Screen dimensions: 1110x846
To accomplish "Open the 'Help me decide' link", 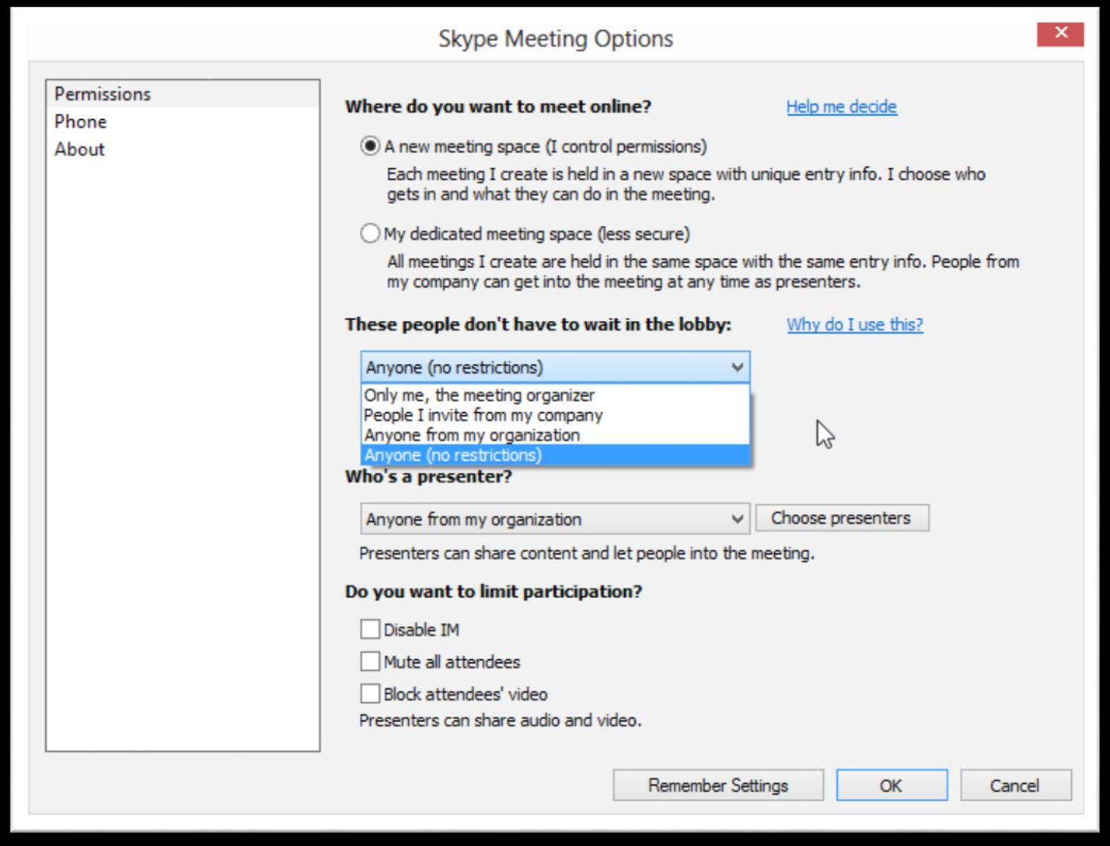I will tap(842, 106).
